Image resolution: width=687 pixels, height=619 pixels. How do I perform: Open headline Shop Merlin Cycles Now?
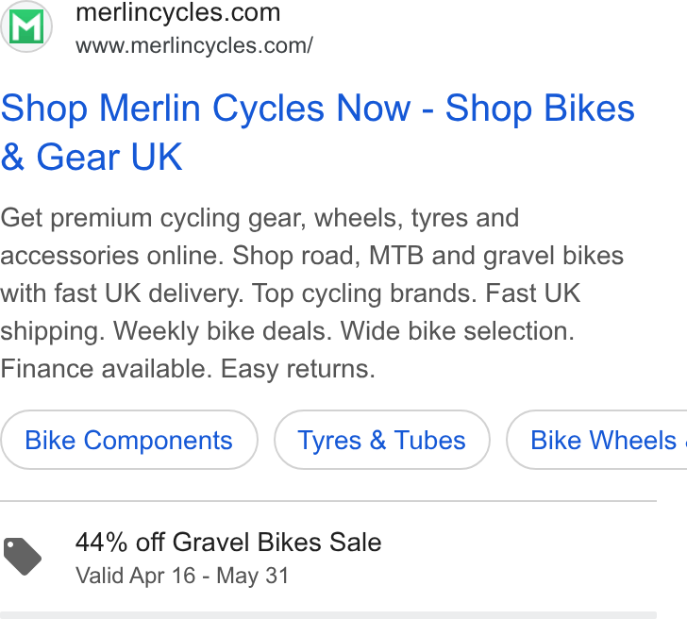pyautogui.click(x=206, y=108)
